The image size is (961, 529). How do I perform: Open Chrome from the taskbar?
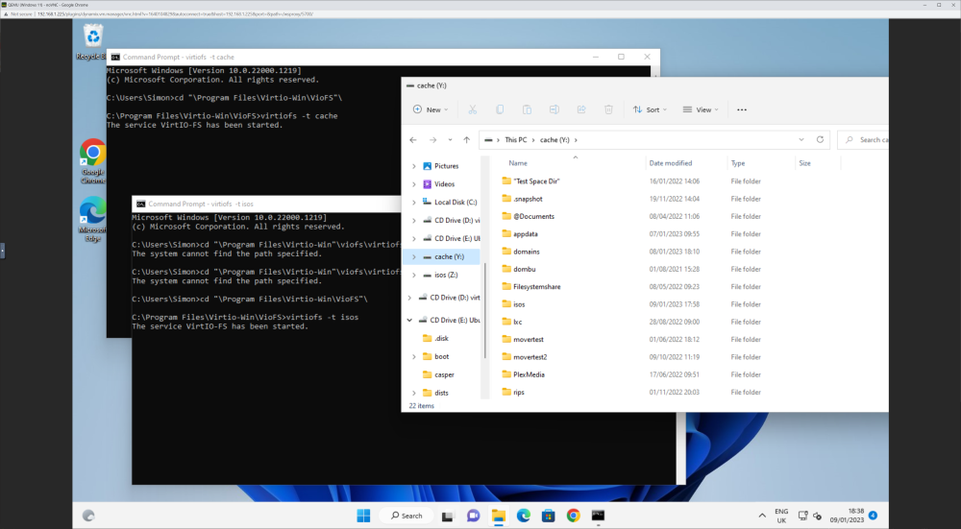573,516
